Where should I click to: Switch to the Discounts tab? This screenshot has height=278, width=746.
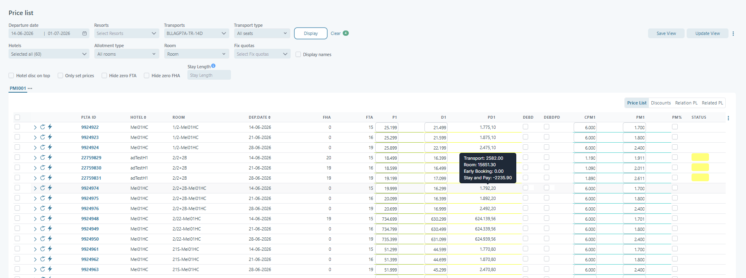click(x=661, y=103)
